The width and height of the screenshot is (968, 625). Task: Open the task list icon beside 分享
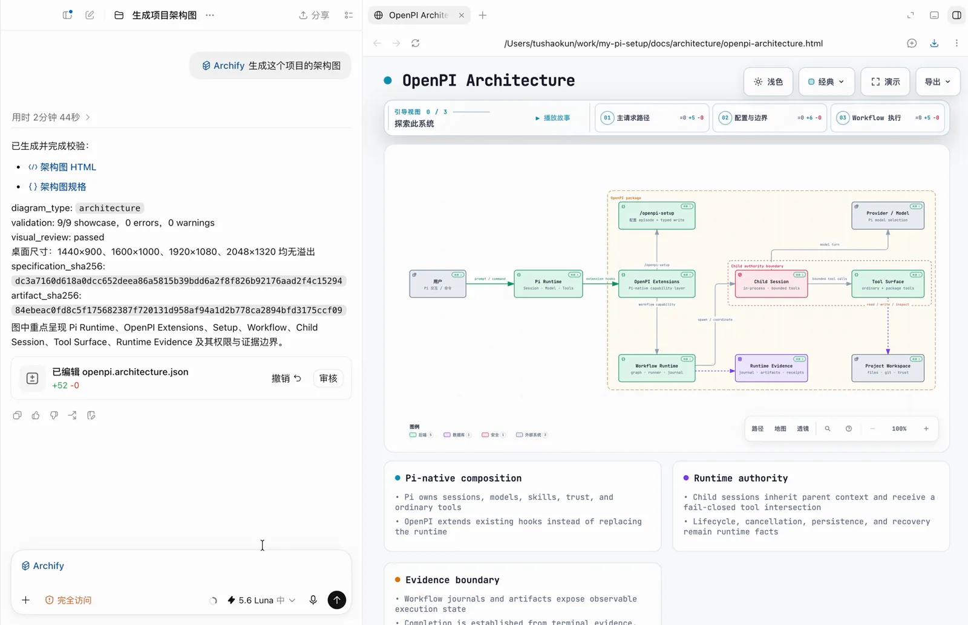(x=348, y=15)
